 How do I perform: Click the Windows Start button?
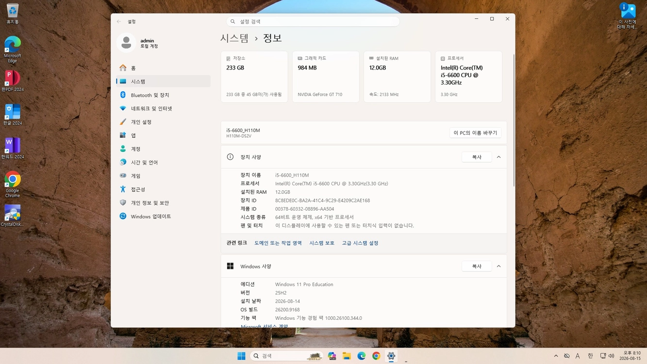click(x=241, y=356)
